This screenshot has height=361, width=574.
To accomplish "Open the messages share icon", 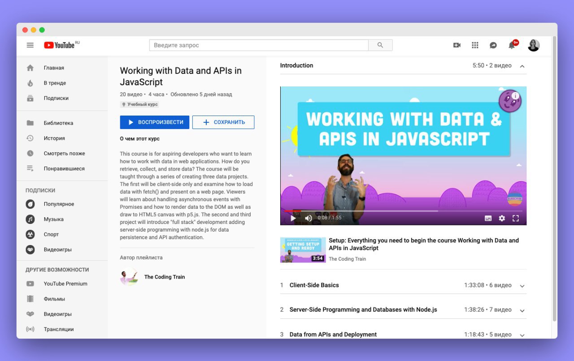I will pos(493,45).
